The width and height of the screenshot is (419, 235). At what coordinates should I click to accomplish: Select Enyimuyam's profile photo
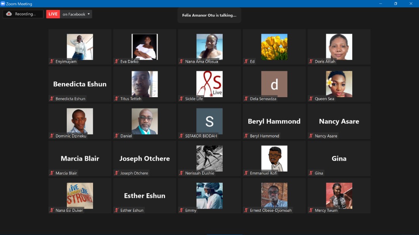tap(80, 47)
